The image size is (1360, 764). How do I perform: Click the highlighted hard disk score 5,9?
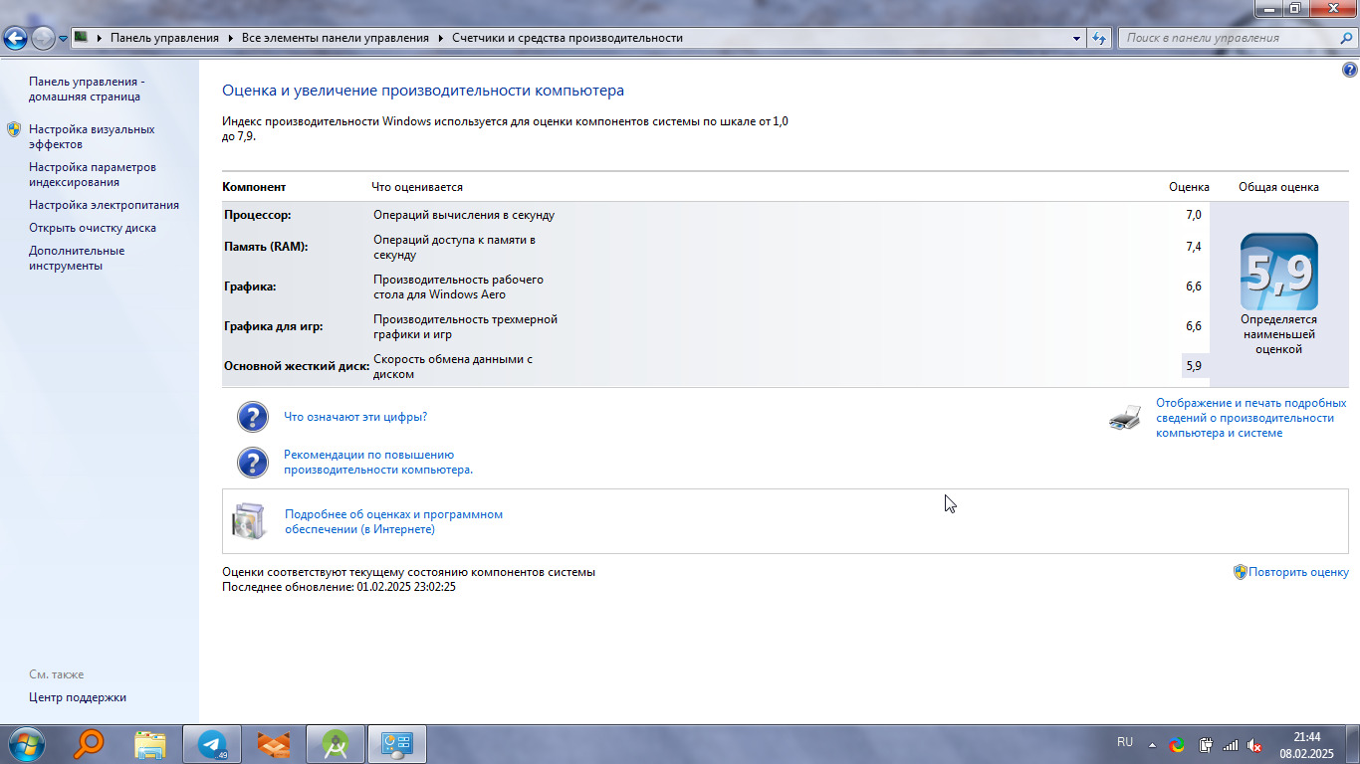click(x=1194, y=366)
